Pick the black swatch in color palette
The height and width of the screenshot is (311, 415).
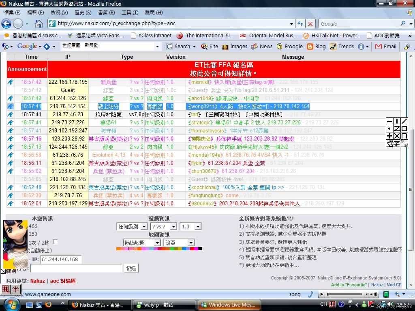click(x=200, y=249)
